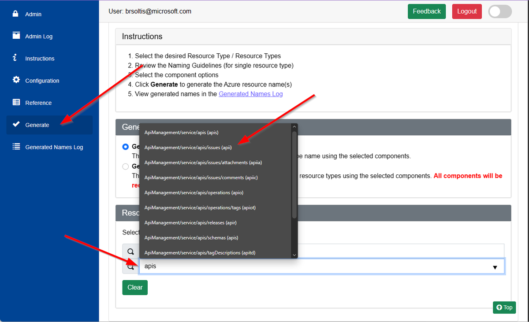Viewport: 529px width, 322px height.
Task: Select the second generation mode radio button
Action: (x=126, y=167)
